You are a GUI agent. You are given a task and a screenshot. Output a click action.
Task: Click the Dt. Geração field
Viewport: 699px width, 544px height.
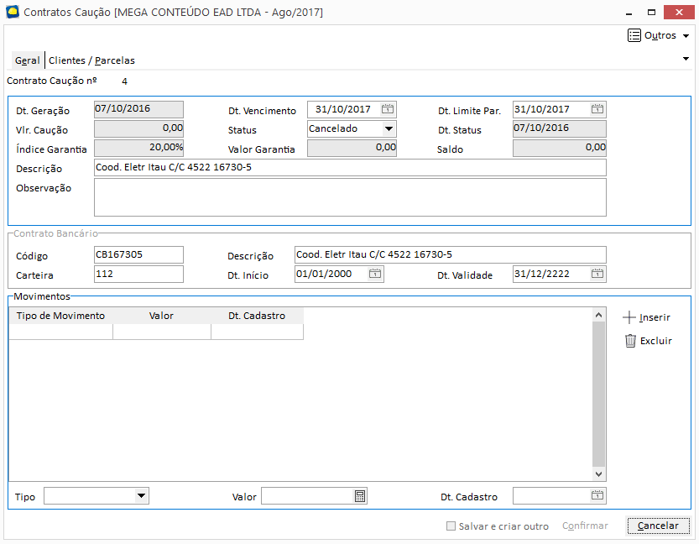pos(138,109)
